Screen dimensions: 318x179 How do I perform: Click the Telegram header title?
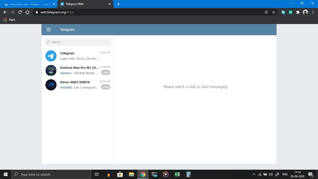67,30
